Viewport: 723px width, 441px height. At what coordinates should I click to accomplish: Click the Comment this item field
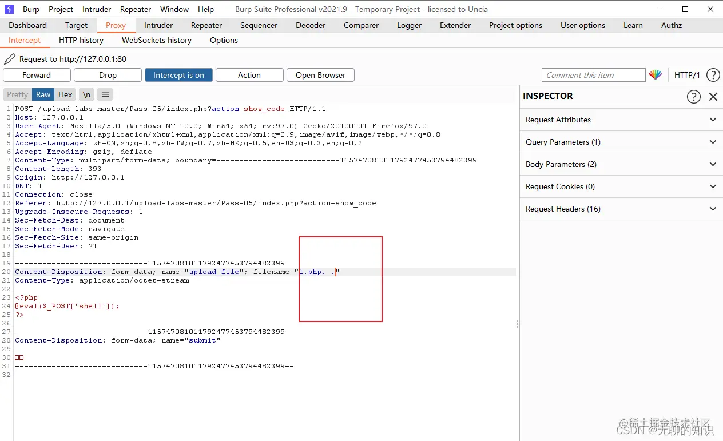(x=593, y=75)
